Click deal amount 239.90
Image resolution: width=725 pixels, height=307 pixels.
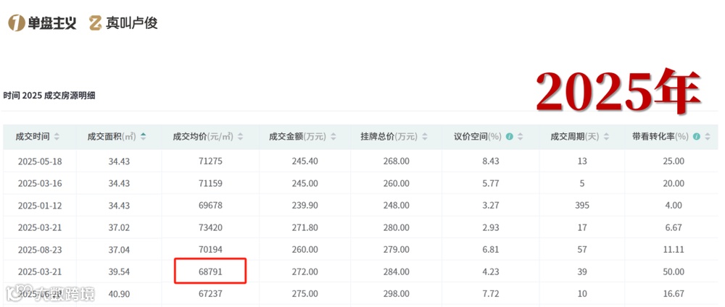(304, 206)
